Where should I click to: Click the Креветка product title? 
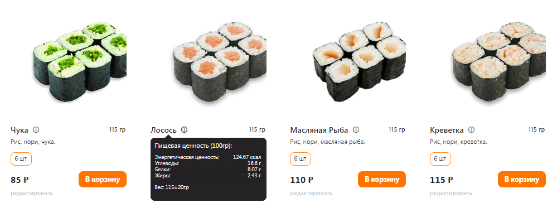tap(447, 130)
